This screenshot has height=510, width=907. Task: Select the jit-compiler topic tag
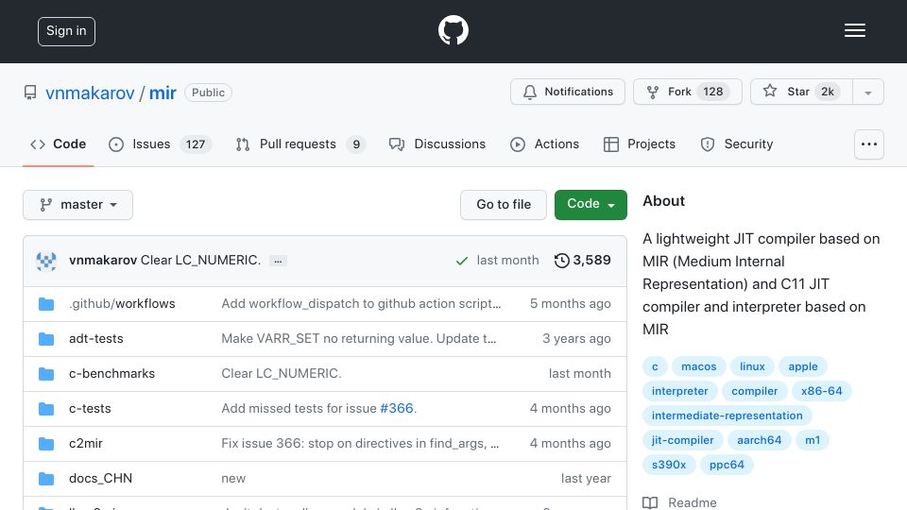(682, 440)
